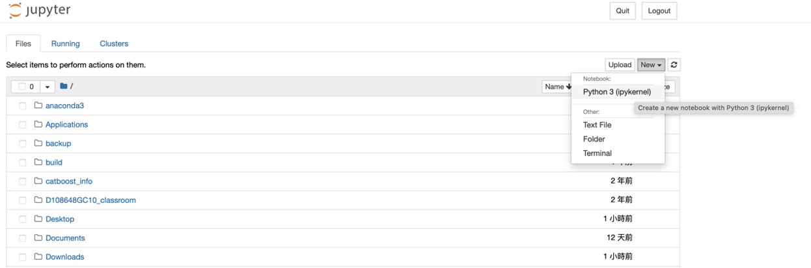811x268 pixels.
Task: Collapse the New dropdown menu
Action: [x=651, y=65]
